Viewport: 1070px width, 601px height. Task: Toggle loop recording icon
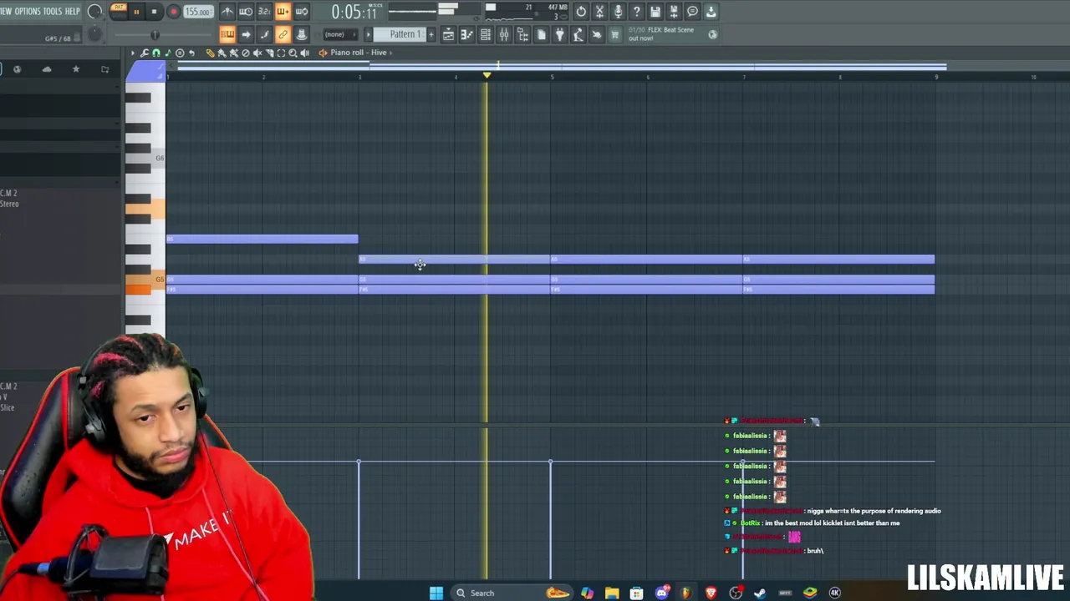click(301, 12)
